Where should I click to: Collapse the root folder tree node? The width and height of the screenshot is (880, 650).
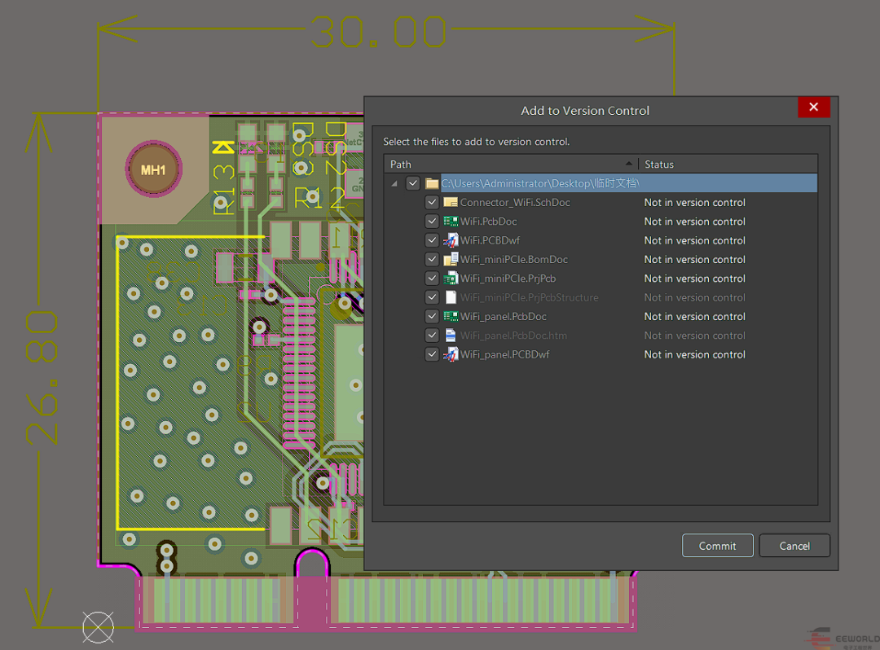(395, 183)
